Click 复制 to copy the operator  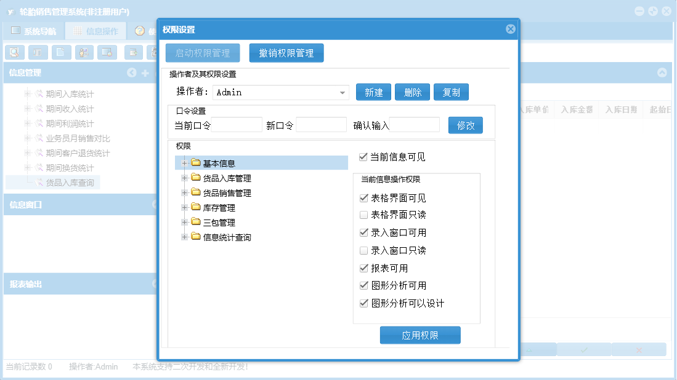tap(451, 92)
